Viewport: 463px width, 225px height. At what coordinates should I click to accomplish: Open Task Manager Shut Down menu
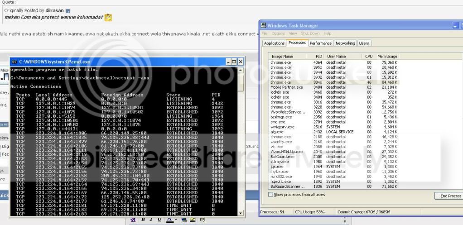click(310, 34)
